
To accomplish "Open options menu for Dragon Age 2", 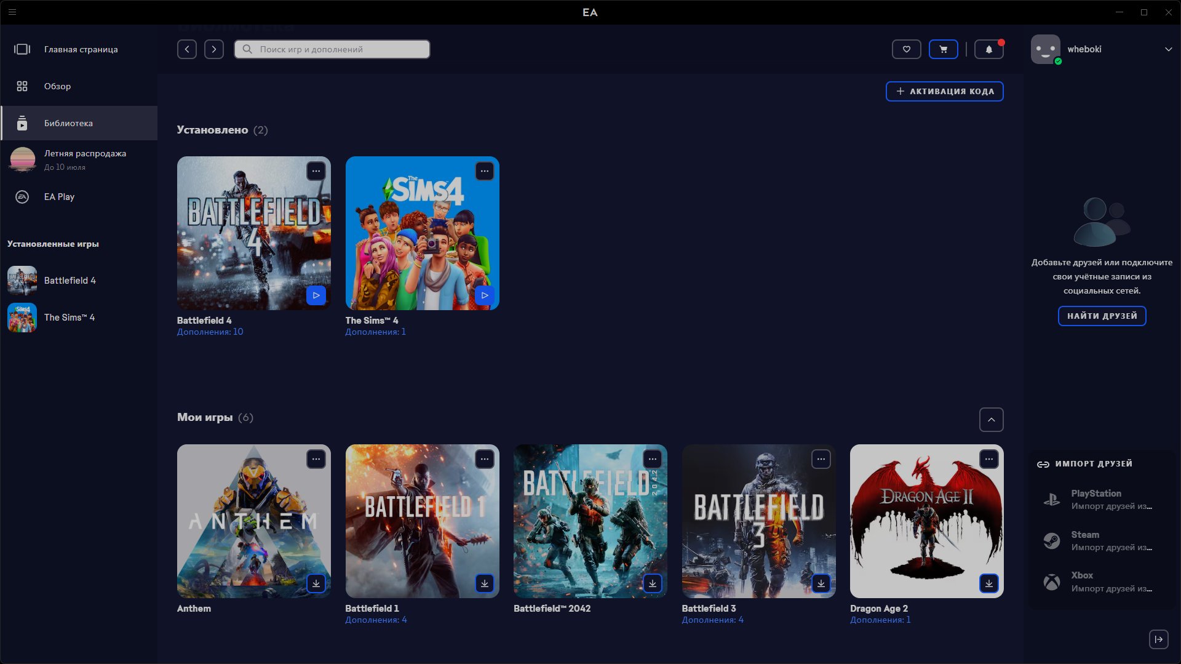I will [988, 459].
